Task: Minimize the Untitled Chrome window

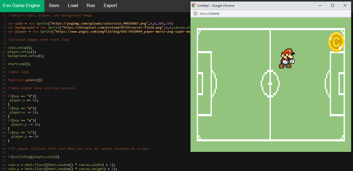Action: click(320, 5)
